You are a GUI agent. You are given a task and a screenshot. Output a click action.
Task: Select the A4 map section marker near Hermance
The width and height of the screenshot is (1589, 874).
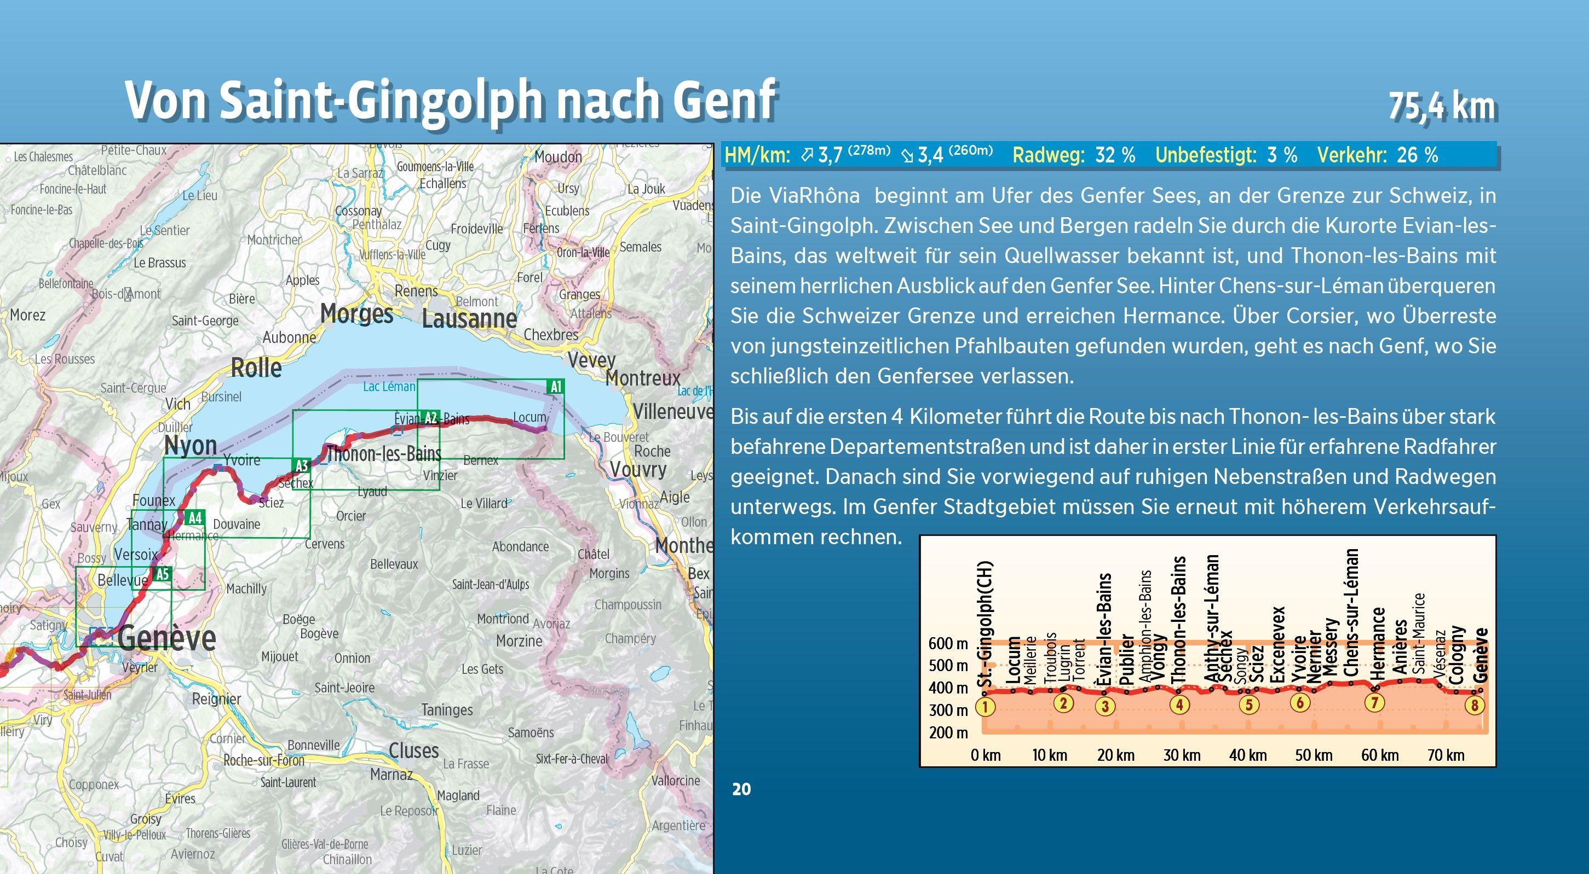(194, 519)
